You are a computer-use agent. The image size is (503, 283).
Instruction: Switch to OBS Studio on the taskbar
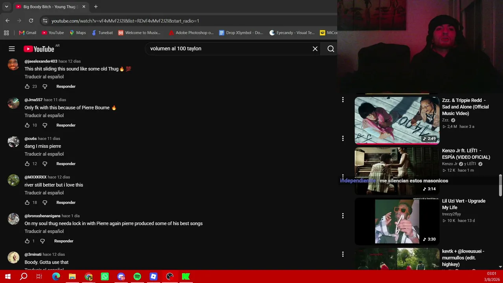[x=170, y=277]
